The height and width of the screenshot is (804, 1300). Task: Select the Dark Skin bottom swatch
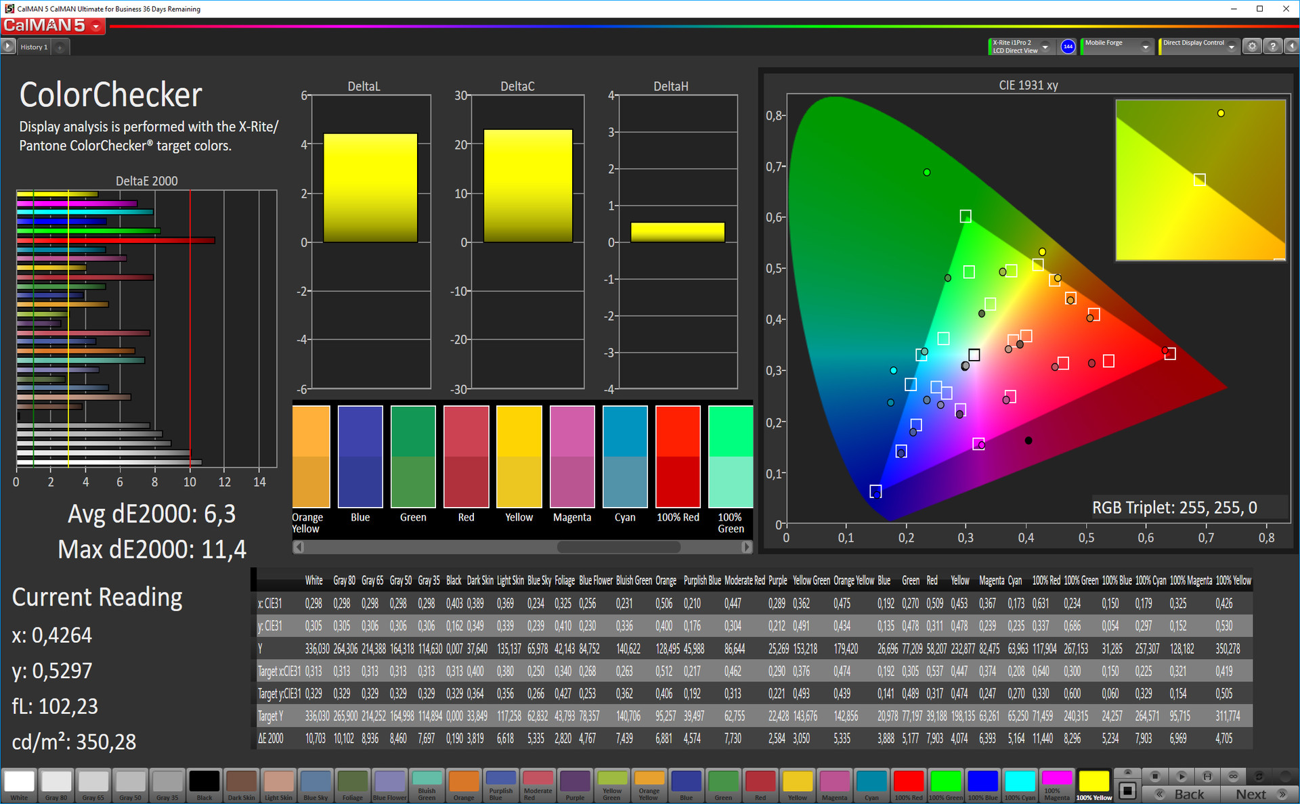pos(242,785)
